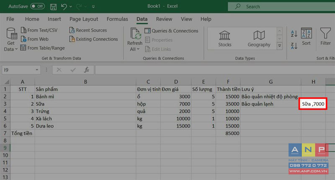Select the 'Xà lách' cell

pos(85,118)
